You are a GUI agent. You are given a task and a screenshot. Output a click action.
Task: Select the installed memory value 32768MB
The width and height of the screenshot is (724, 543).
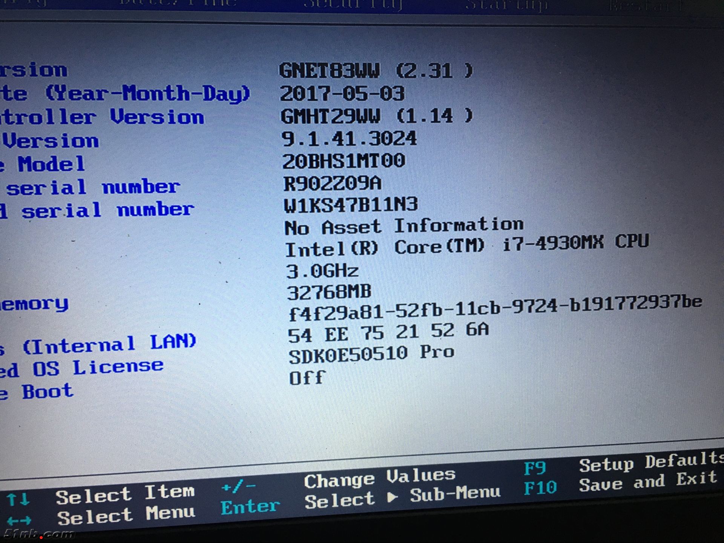point(329,292)
